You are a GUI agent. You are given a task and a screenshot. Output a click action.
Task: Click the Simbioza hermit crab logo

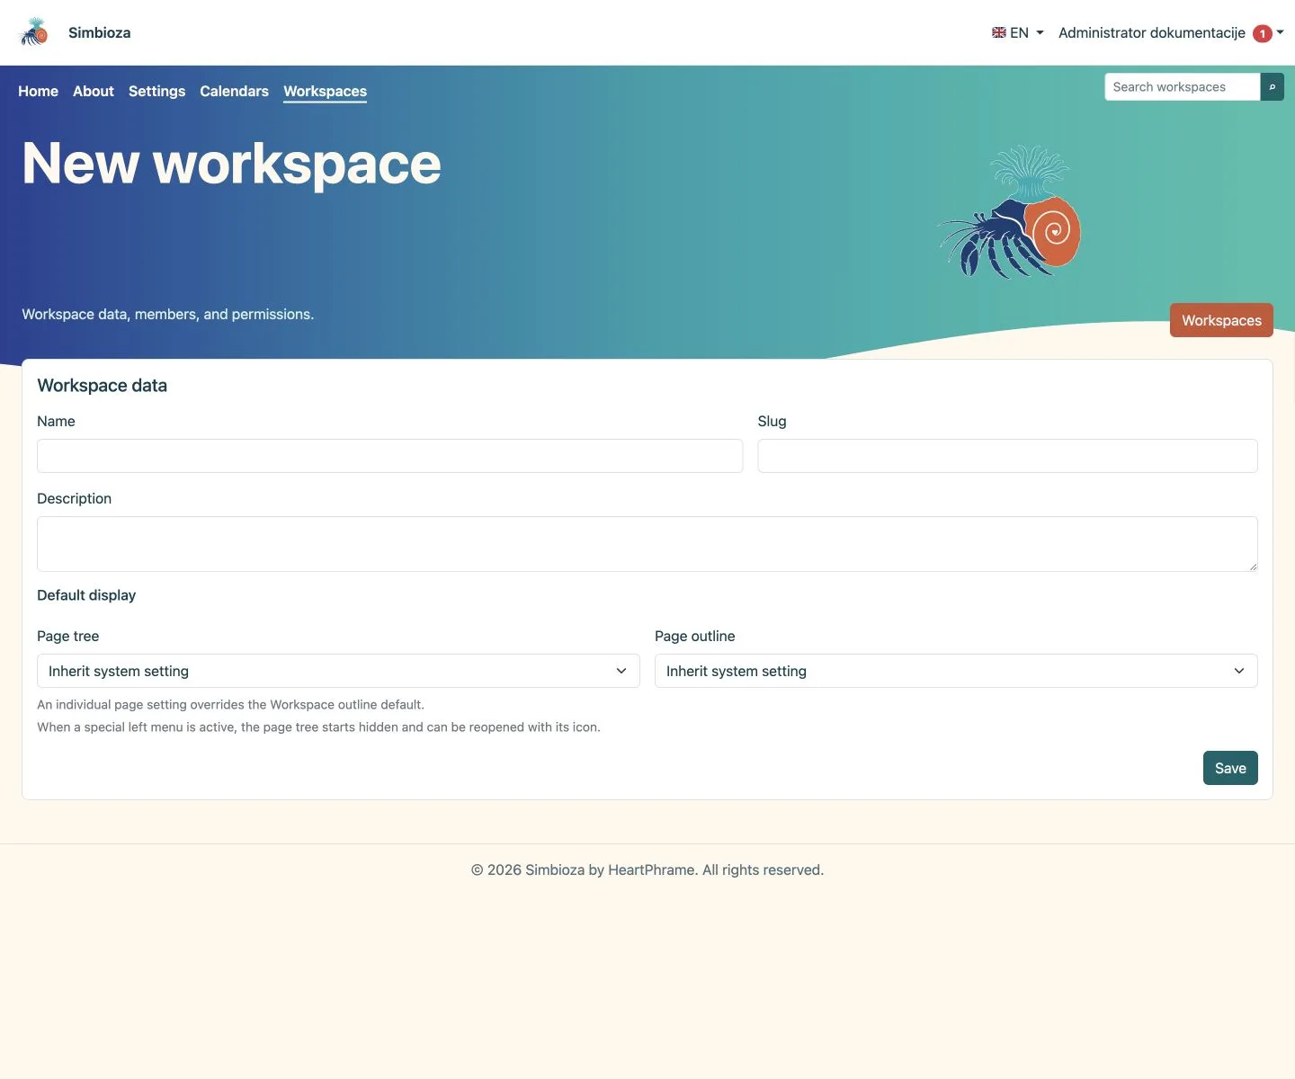click(34, 32)
